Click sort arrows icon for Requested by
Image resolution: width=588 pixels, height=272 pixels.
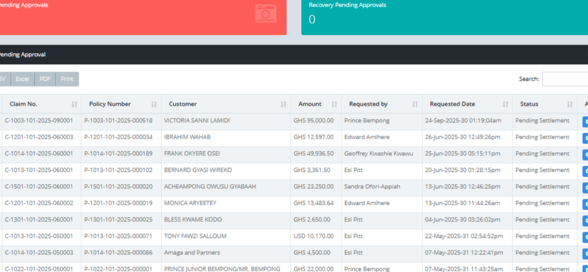(415, 104)
